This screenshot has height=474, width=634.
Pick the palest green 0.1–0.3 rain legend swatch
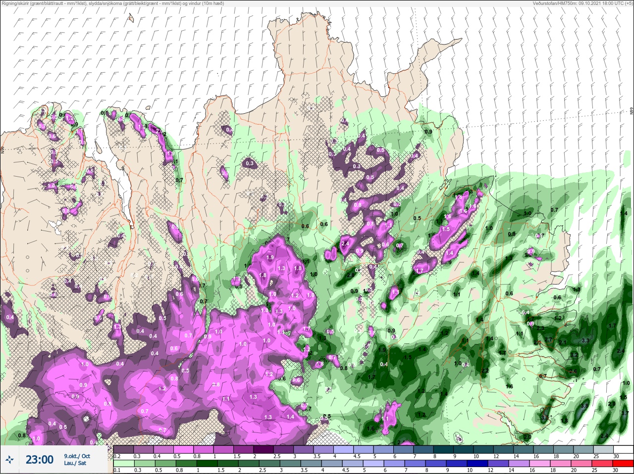tap(124, 463)
